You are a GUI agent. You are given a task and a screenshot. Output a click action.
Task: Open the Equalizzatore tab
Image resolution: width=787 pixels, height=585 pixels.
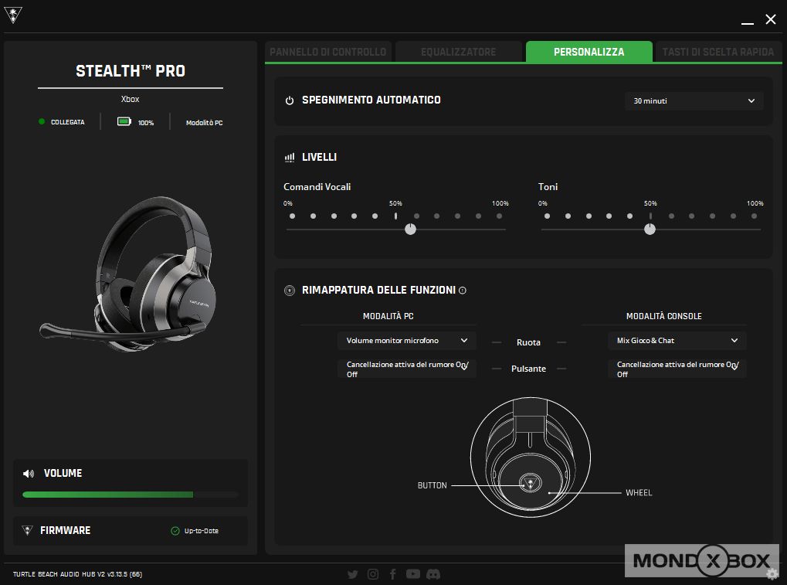pos(459,52)
